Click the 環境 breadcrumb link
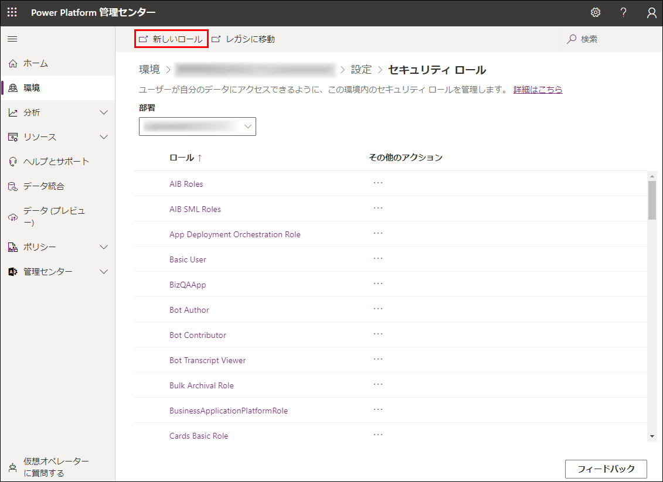This screenshot has height=482, width=663. [149, 69]
